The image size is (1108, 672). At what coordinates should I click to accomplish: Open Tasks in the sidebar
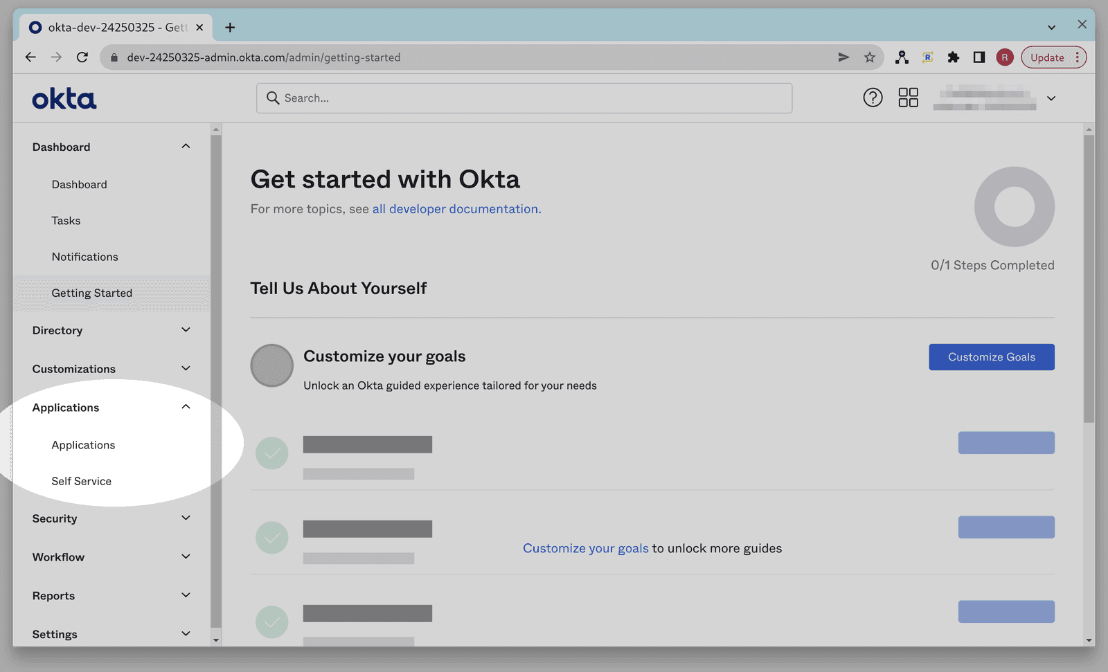(x=66, y=221)
